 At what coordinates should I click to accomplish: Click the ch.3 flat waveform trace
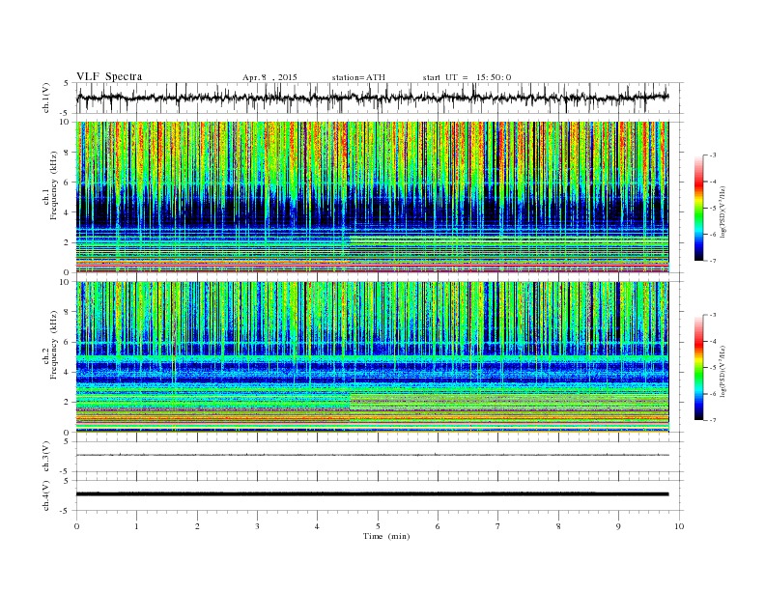[372, 455]
